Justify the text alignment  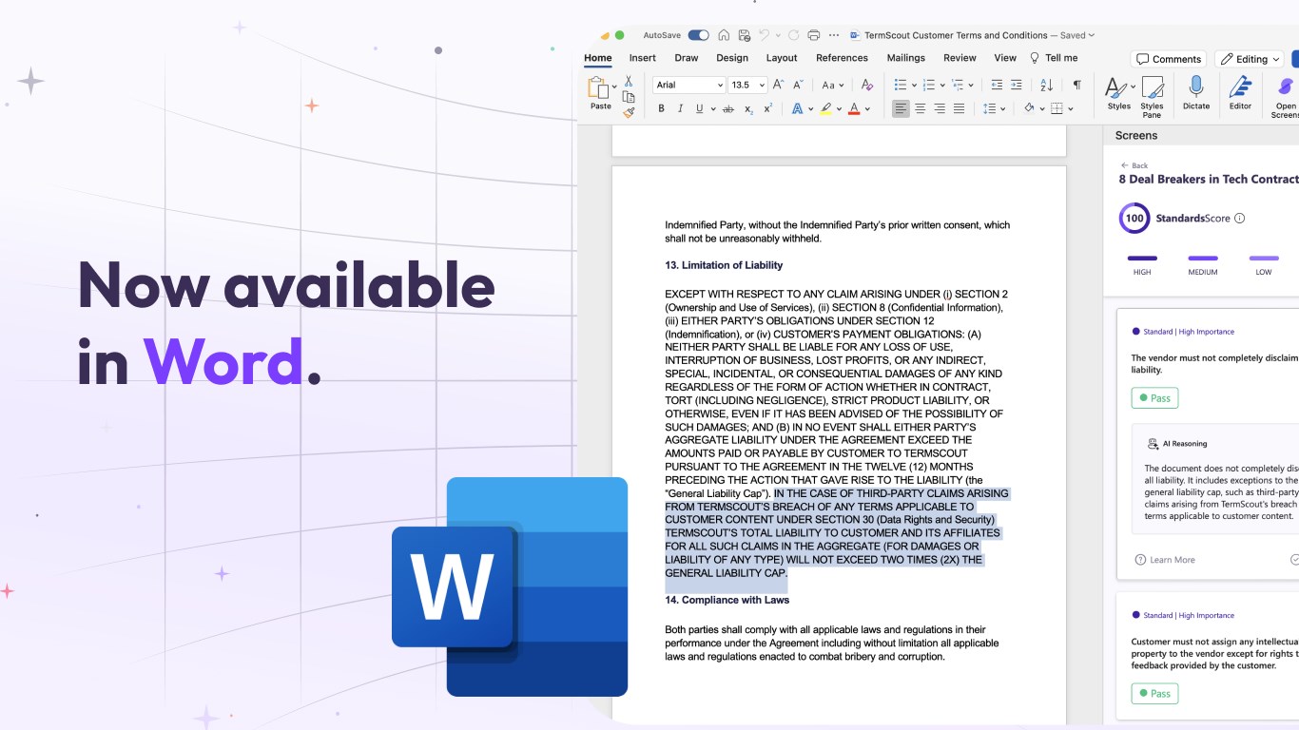[959, 109]
